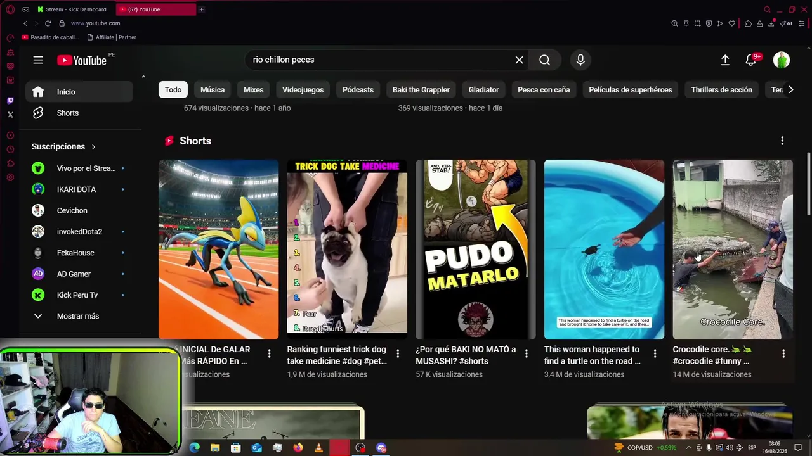812x456 pixels.
Task: Open X (Twitter) in the Opera sidebar
Action: pyautogui.click(x=10, y=115)
